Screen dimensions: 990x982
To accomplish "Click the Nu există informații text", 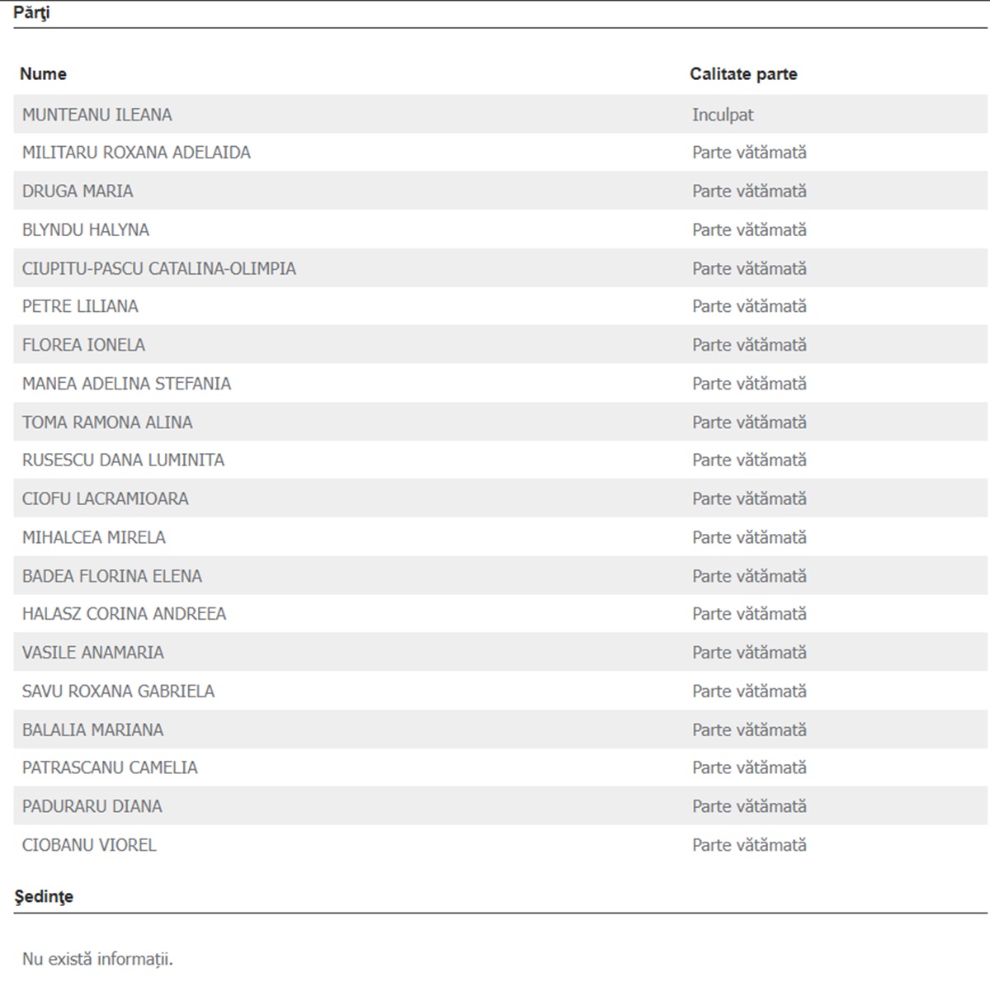I will point(97,959).
